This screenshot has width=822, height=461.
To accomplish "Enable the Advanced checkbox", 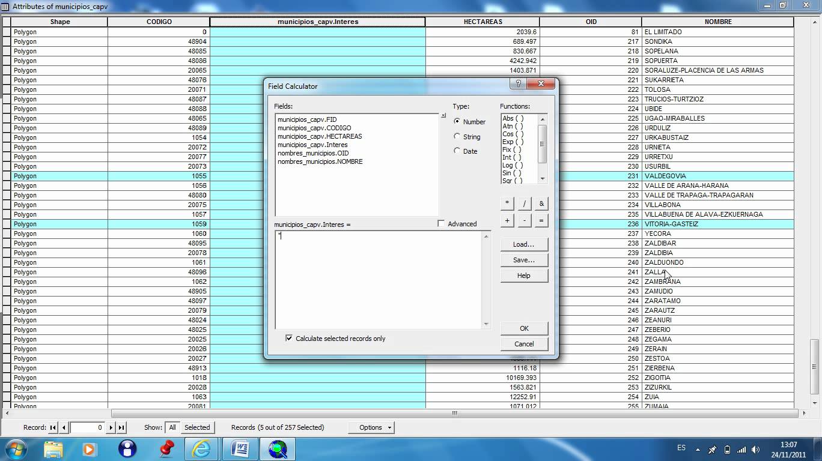I will click(442, 224).
